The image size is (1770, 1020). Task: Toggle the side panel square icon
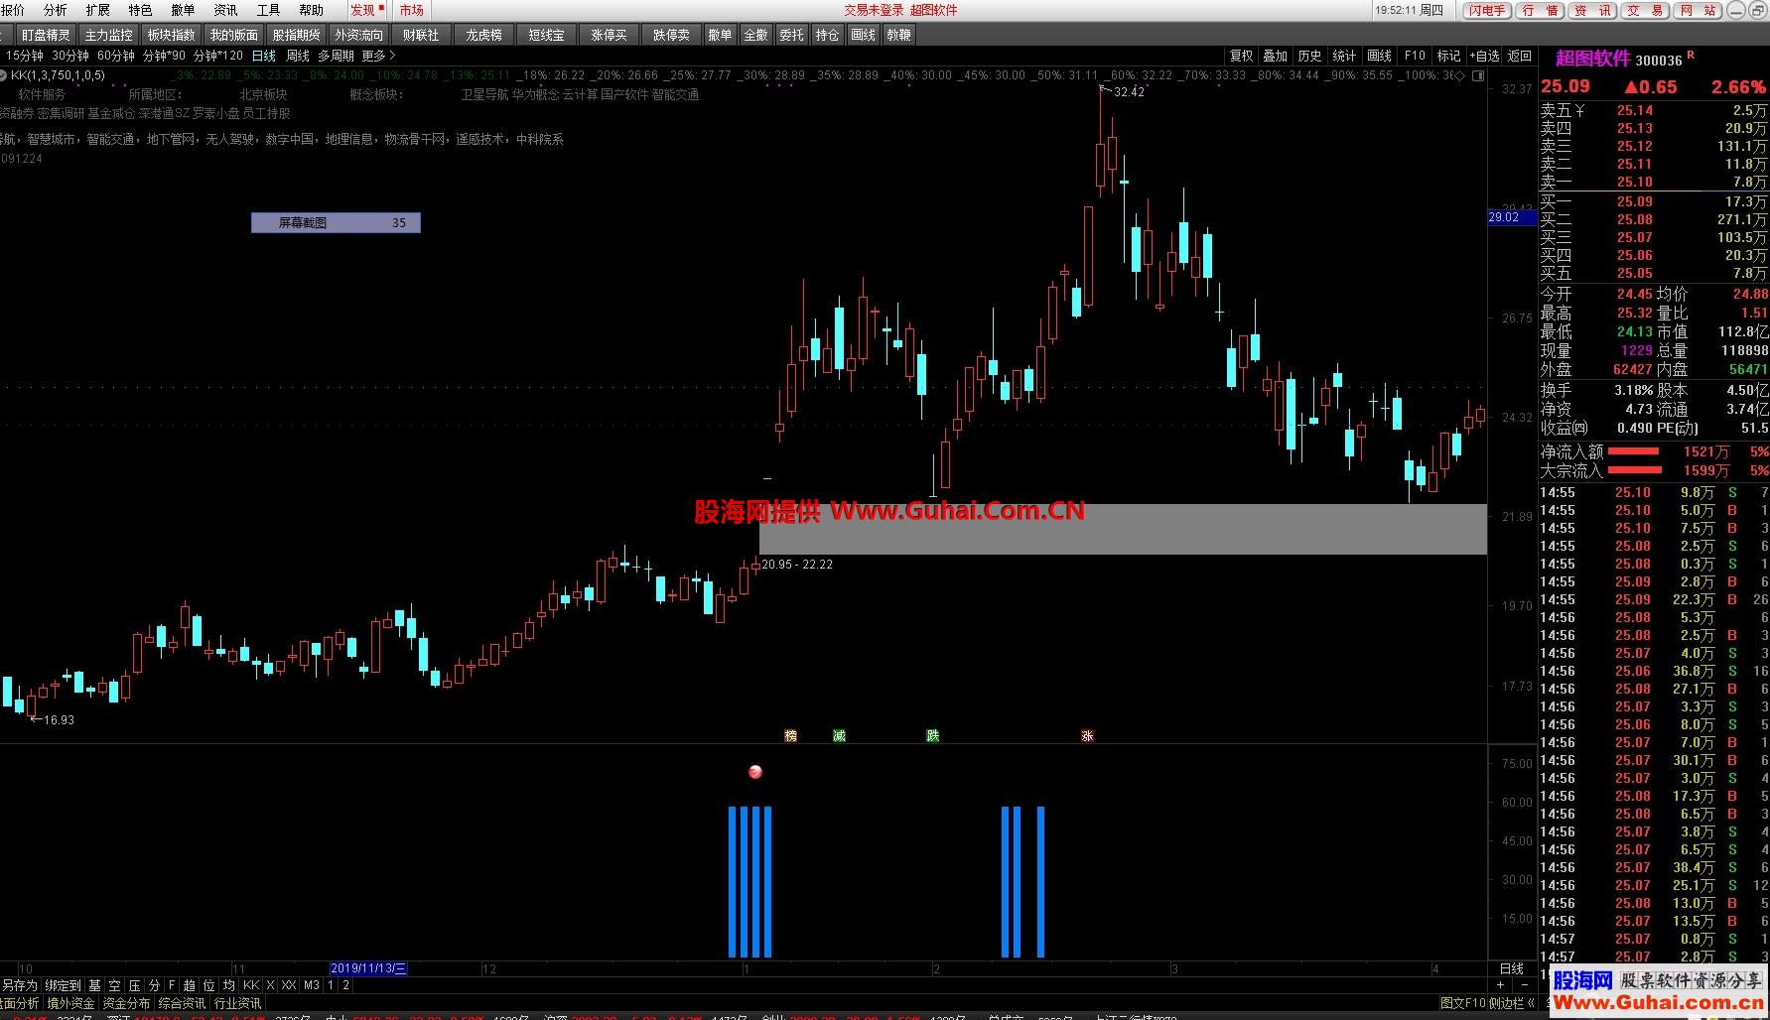click(1478, 74)
